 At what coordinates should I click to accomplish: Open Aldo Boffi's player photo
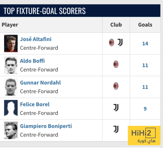point(11,65)
